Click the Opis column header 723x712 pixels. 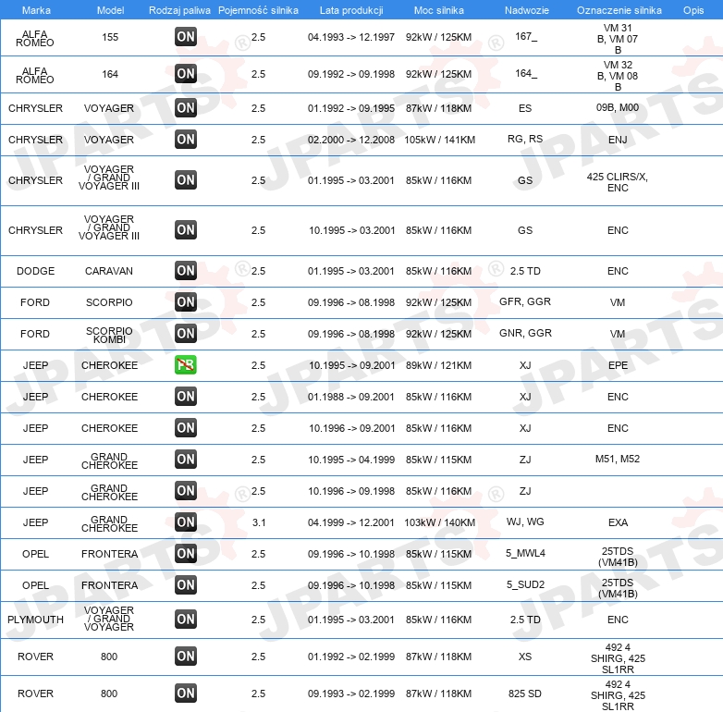click(x=693, y=10)
